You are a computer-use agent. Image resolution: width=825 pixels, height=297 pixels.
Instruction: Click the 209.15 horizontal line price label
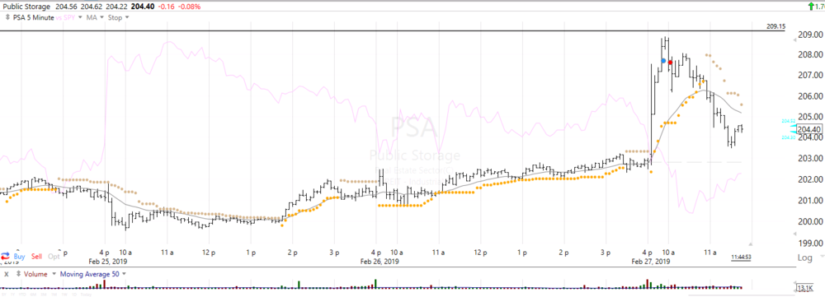(775, 26)
